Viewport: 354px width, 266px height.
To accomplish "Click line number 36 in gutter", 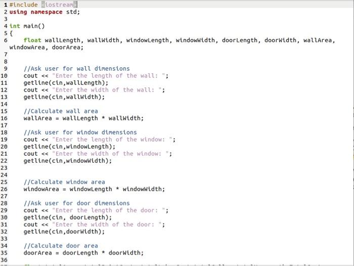I will (4, 260).
